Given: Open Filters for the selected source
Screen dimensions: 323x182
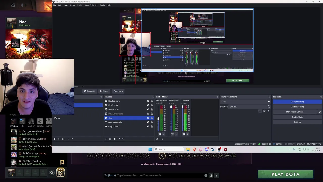Looking at the screenshot, I should pos(104,91).
